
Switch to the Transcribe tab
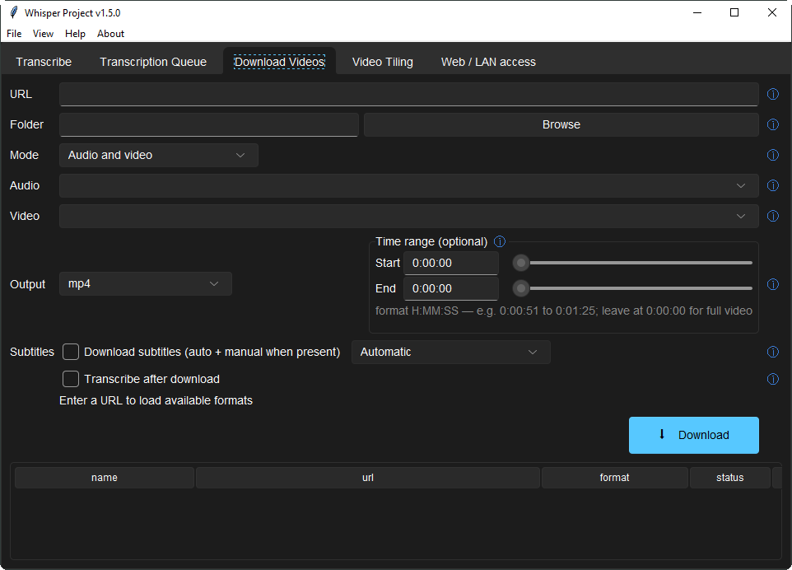pos(44,62)
